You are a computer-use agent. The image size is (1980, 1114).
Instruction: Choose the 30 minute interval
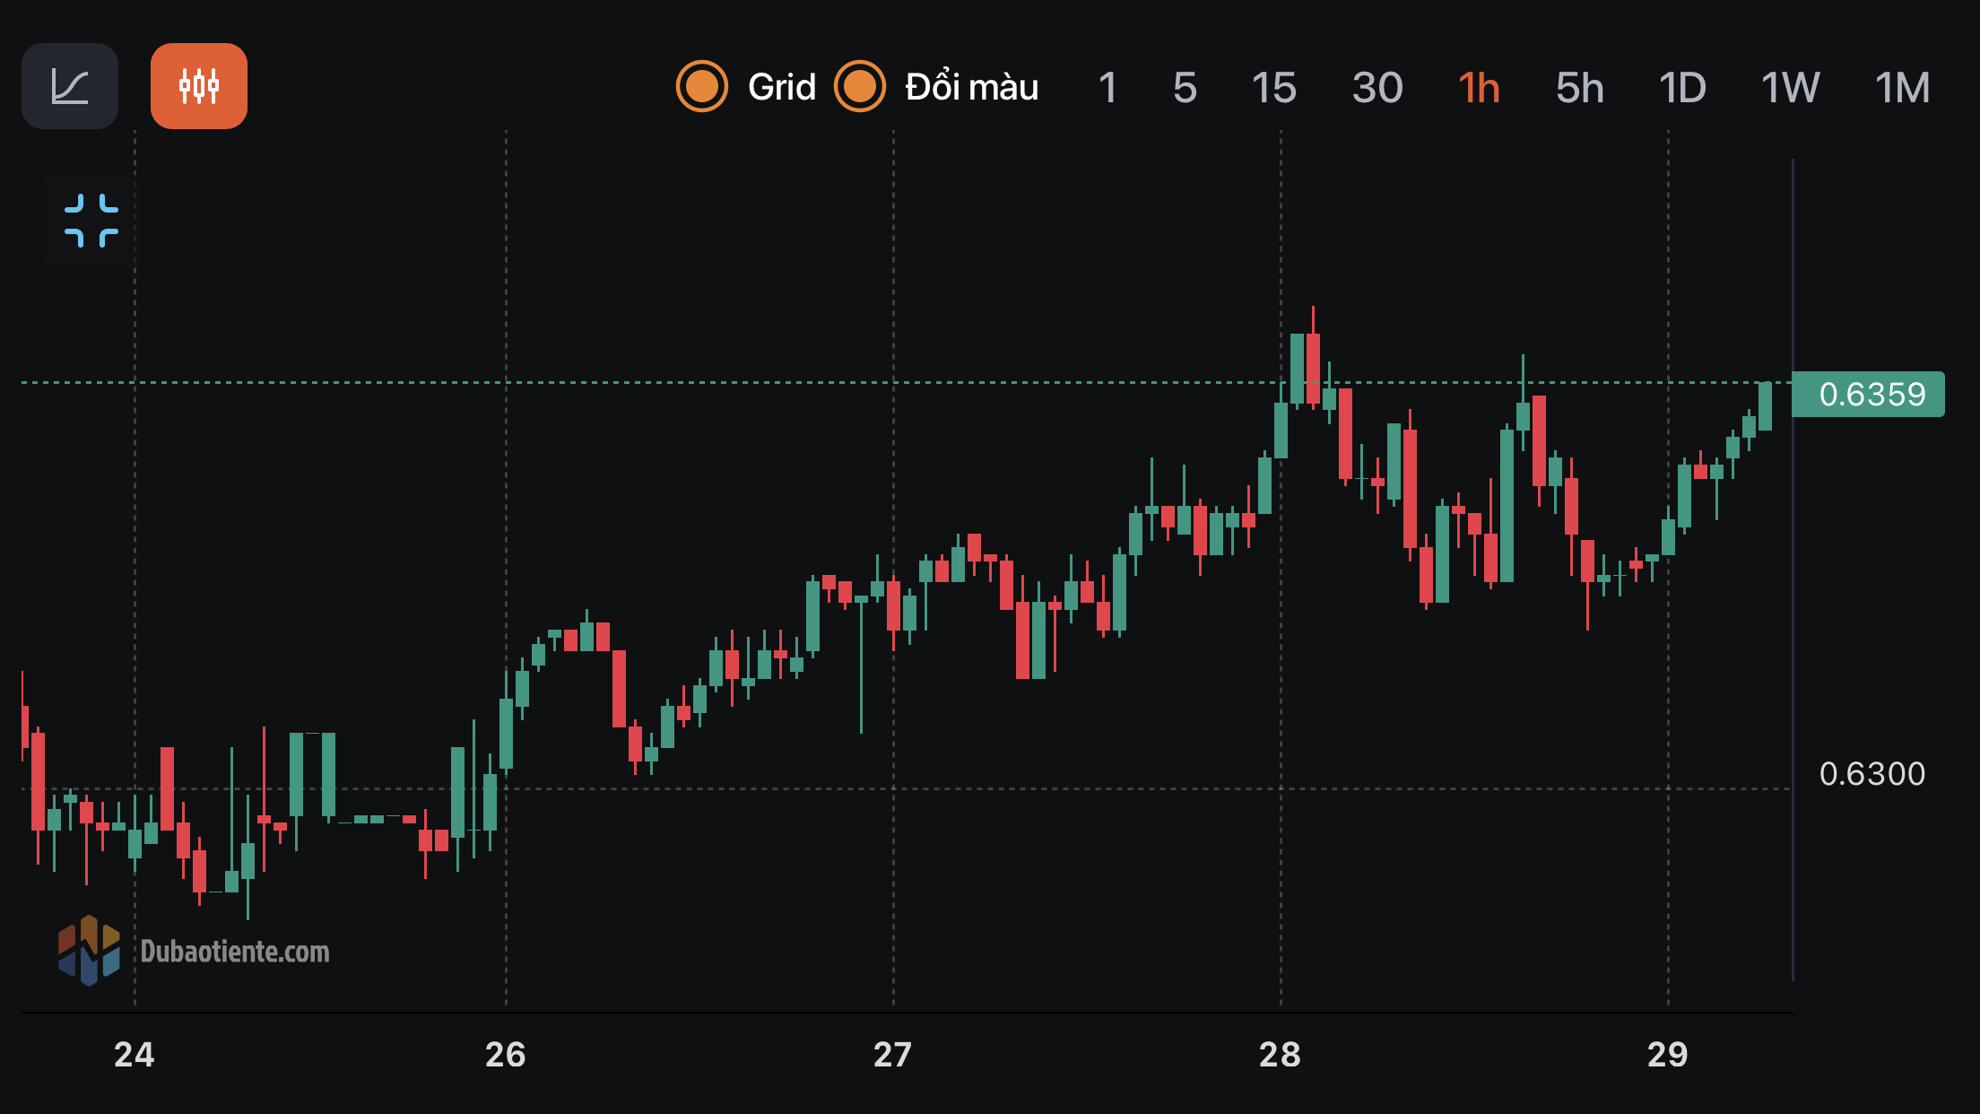tap(1377, 88)
